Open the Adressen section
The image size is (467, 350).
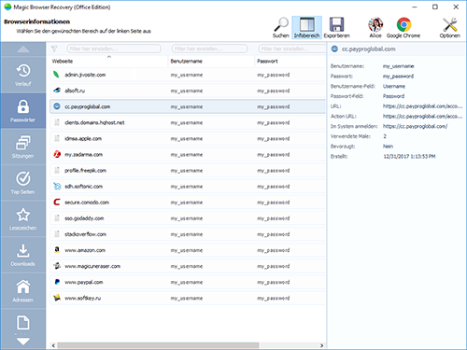23,291
